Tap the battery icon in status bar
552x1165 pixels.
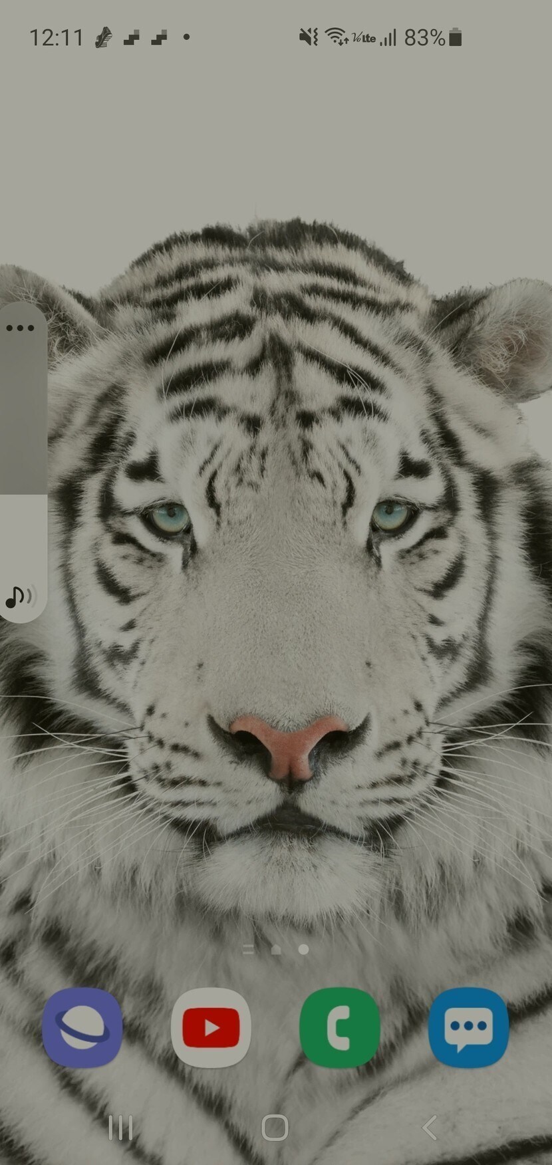[x=456, y=37]
